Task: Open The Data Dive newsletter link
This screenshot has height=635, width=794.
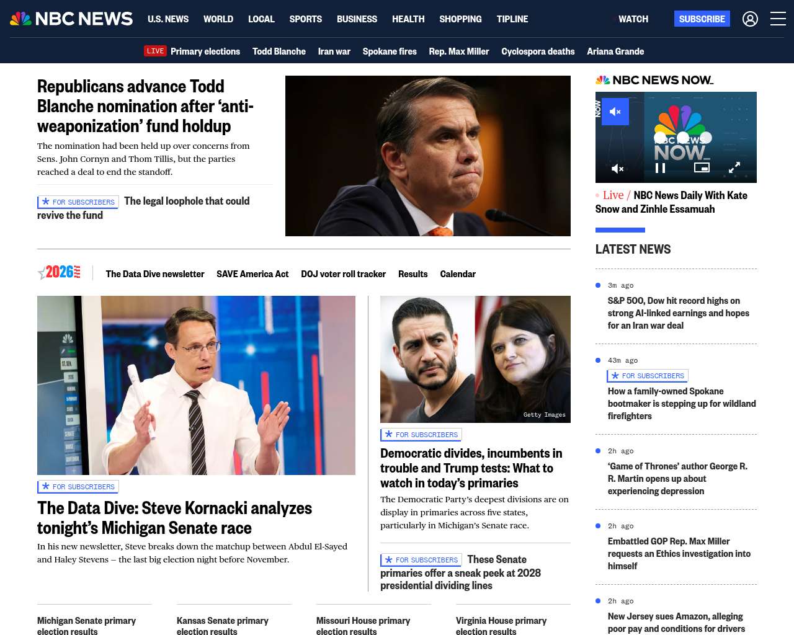Action: click(x=155, y=274)
